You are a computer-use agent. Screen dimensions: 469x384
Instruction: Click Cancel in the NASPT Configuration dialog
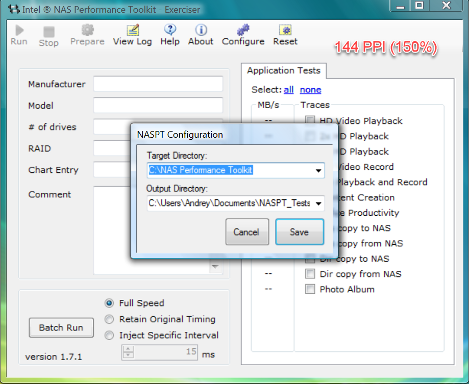coord(246,232)
